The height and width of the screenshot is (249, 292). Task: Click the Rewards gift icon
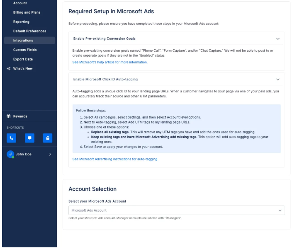9,116
